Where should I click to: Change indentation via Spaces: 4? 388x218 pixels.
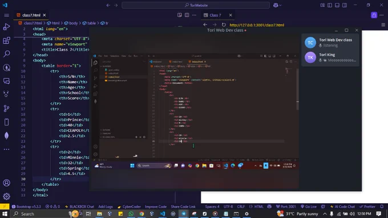click(x=212, y=207)
